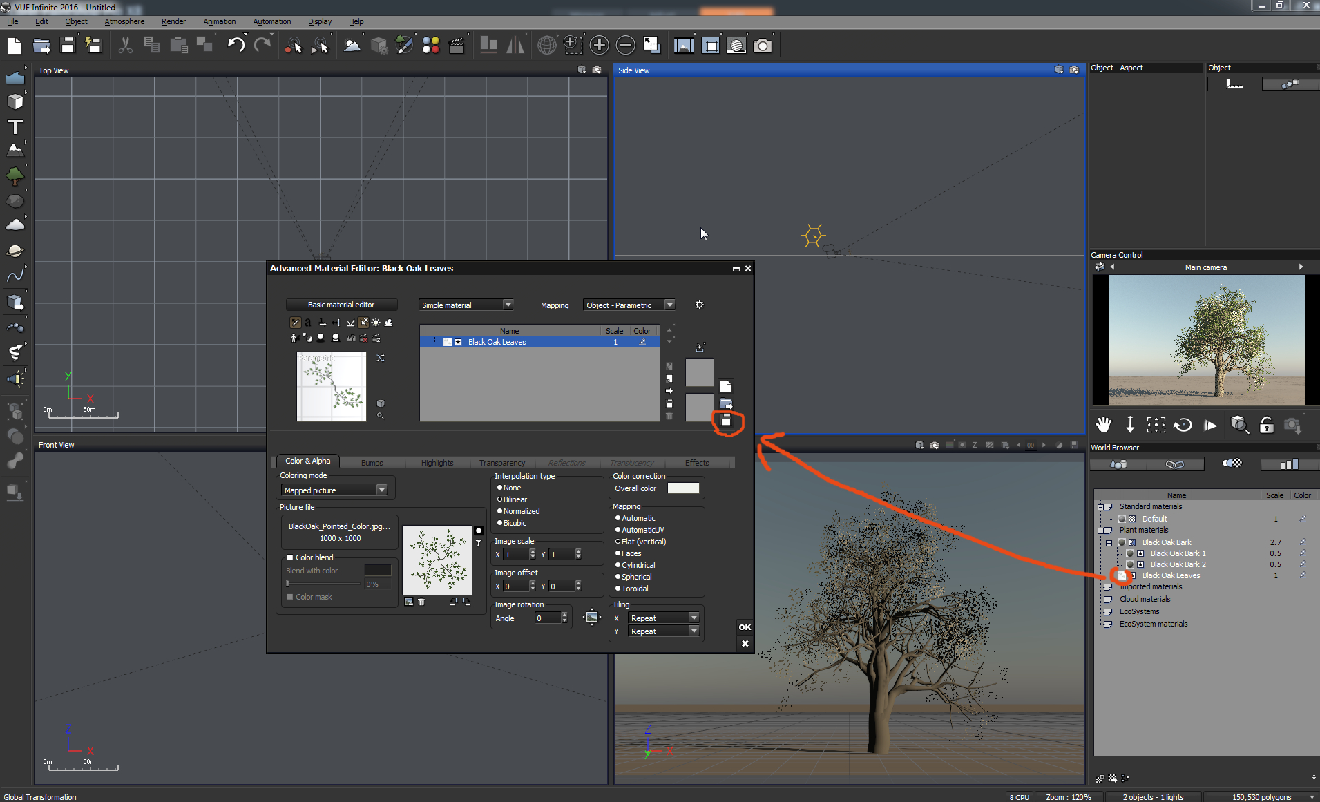Click the camera snapshot icon in the top toolbar

(x=763, y=46)
